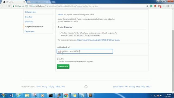The width and height of the screenshot is (174, 98).
Task: Open API footer link
Action: click(126, 87)
